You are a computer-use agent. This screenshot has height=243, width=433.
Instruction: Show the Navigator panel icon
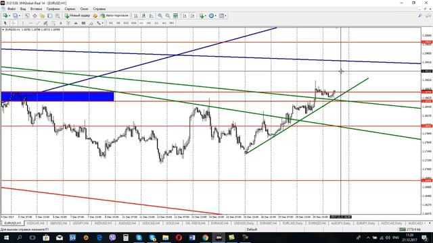click(x=42, y=16)
